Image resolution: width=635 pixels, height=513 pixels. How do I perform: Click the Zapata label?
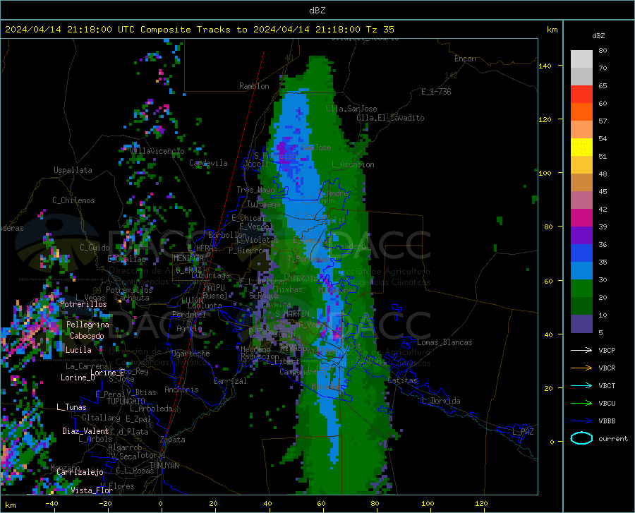click(x=173, y=440)
